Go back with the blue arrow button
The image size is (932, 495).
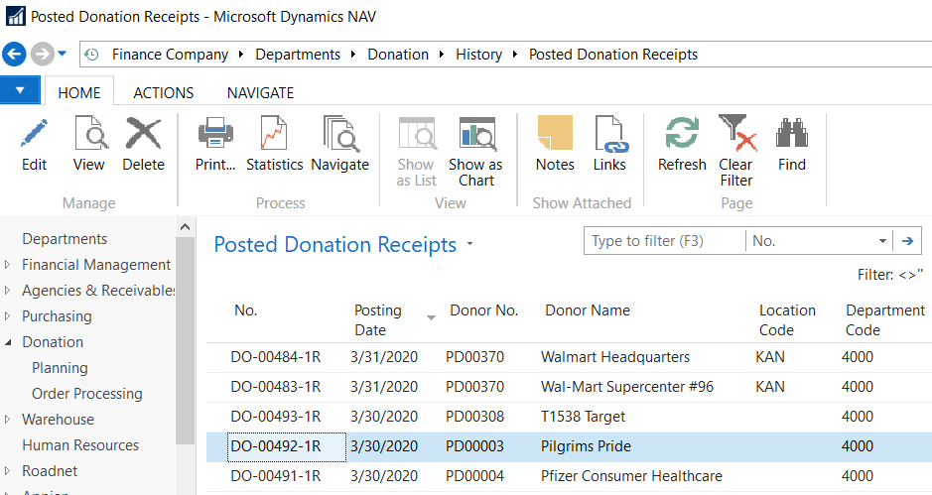(14, 55)
